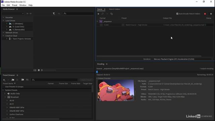Switch to Watch Folders tab
The image size is (215, 121).
coord(115,9)
